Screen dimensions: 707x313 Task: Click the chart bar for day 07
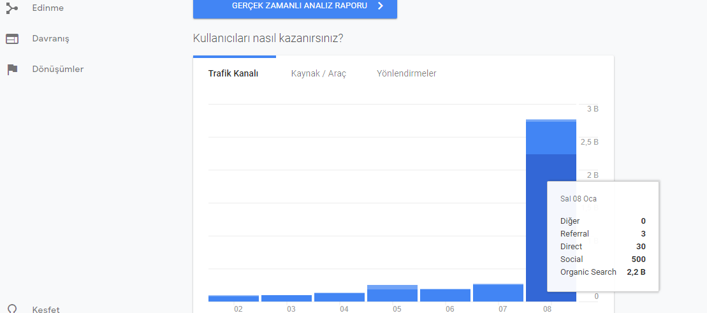coord(499,293)
